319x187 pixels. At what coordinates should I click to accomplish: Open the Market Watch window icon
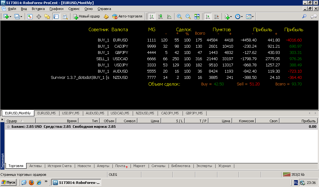[30, 17]
